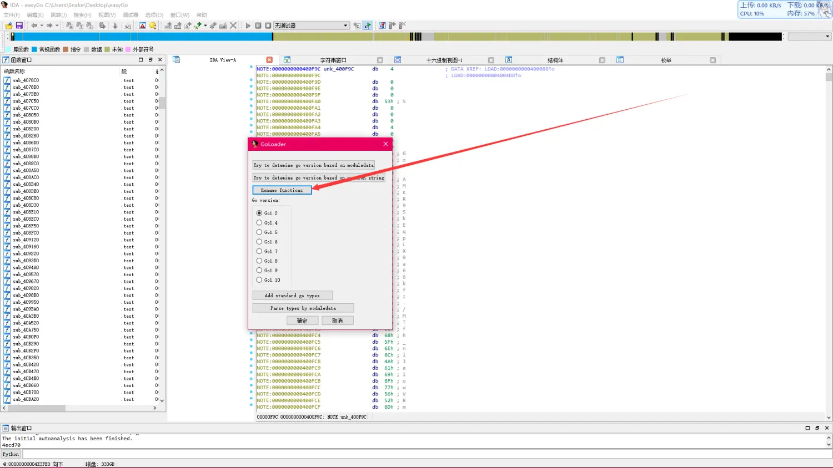This screenshot has width=833, height=468.
Task: Terminate the process with the stop icon
Action: coord(268,26)
